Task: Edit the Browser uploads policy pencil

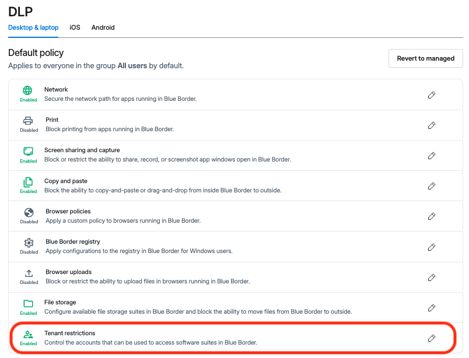Action: 431,278
